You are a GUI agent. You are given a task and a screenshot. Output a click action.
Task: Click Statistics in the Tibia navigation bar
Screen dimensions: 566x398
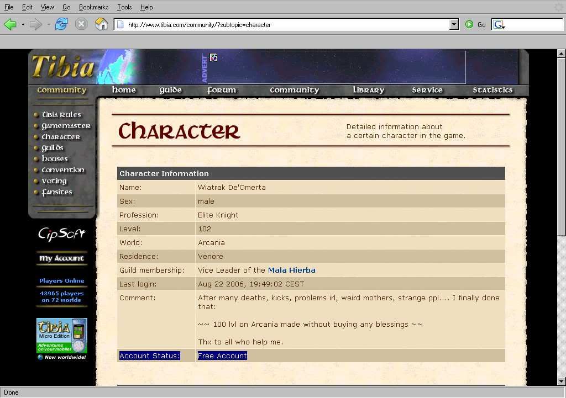[x=492, y=90]
